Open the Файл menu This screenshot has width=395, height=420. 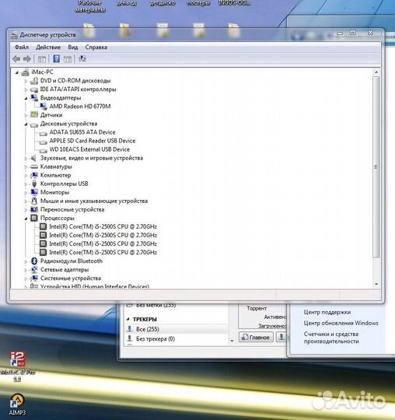point(22,47)
